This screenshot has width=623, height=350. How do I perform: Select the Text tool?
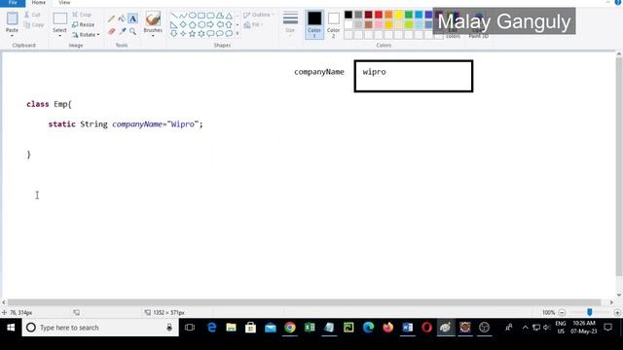(132, 18)
